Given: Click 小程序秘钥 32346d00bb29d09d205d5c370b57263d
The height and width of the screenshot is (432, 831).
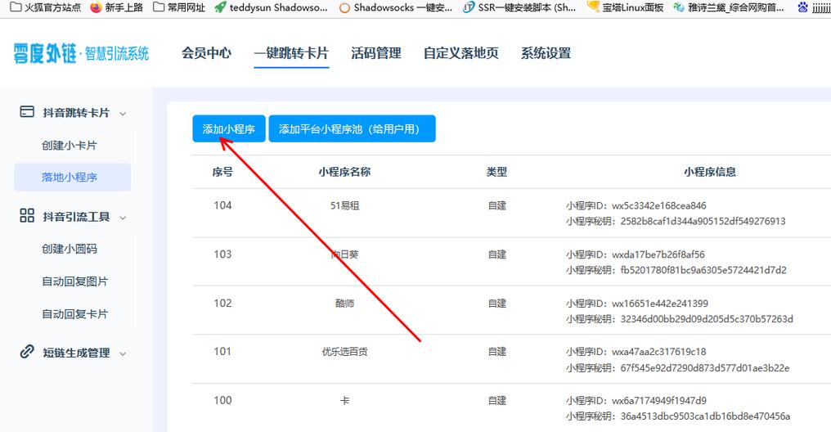Looking at the screenshot, I should point(680,318).
